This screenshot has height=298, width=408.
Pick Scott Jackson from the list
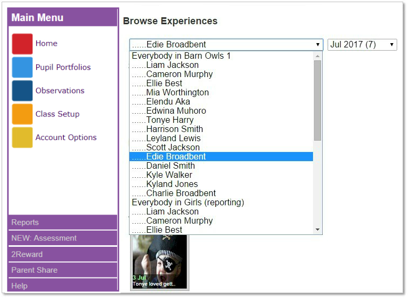tap(221, 147)
